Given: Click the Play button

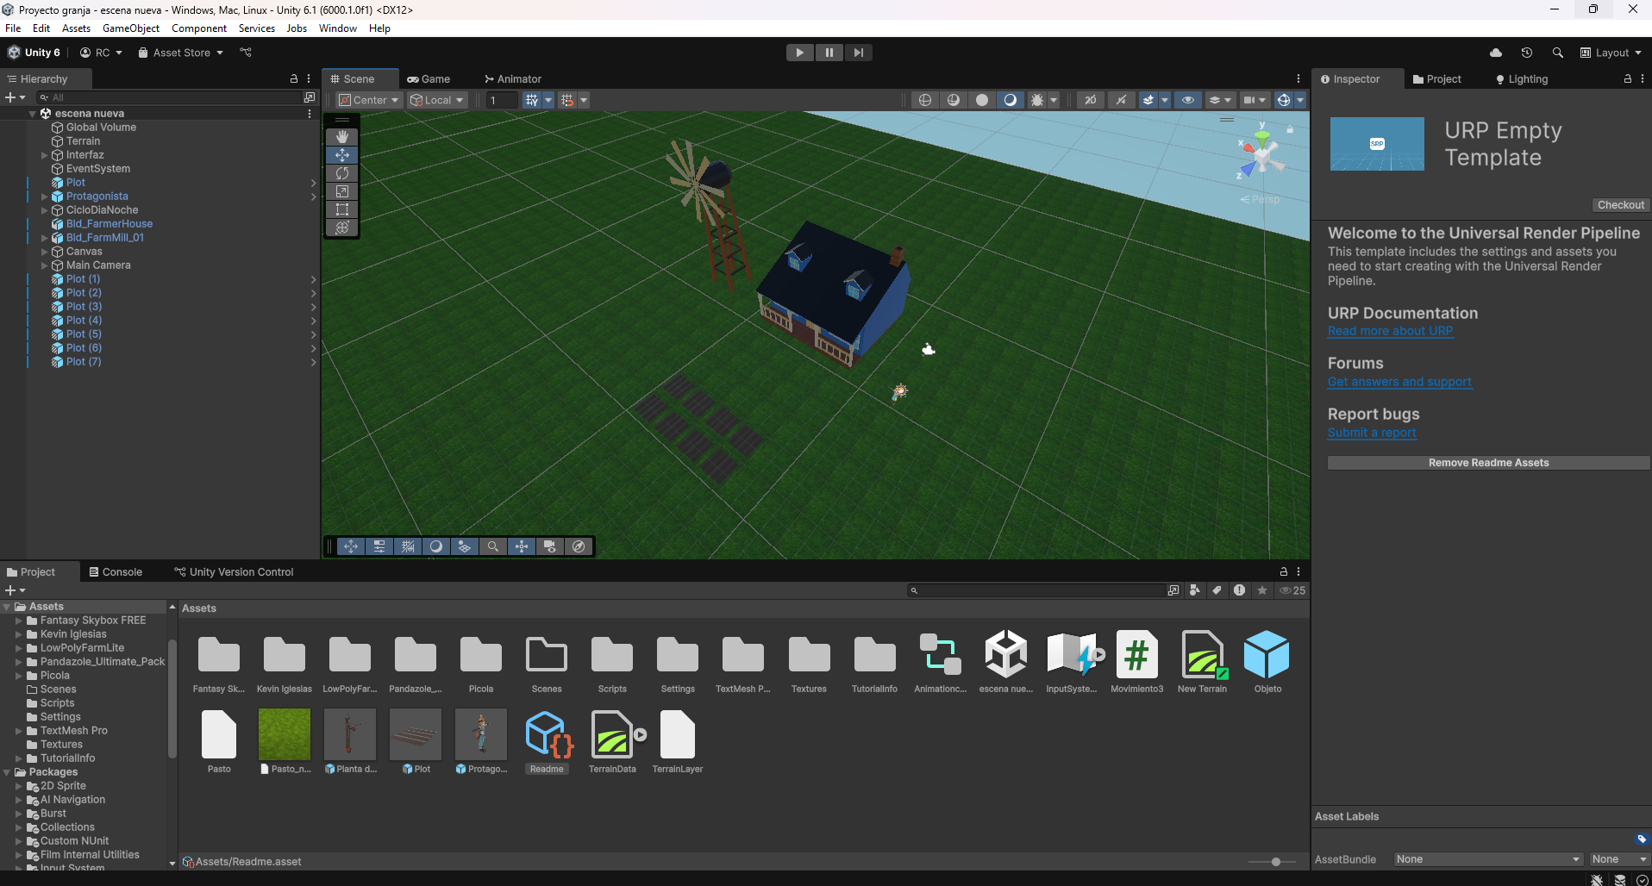Looking at the screenshot, I should point(800,53).
